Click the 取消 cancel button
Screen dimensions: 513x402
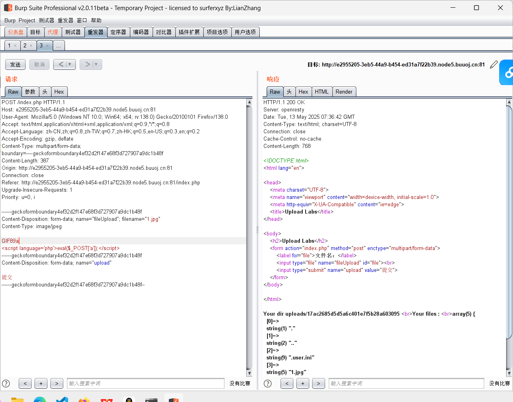(x=39, y=64)
